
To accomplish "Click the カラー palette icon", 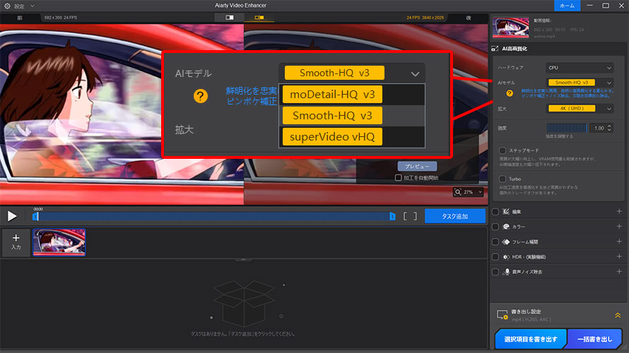I will [x=506, y=227].
